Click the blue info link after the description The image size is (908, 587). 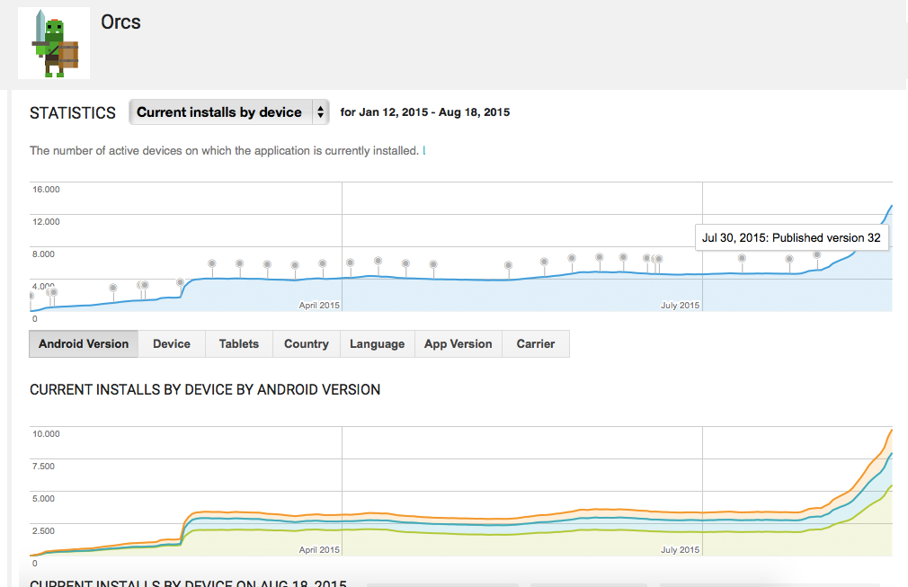tap(424, 151)
